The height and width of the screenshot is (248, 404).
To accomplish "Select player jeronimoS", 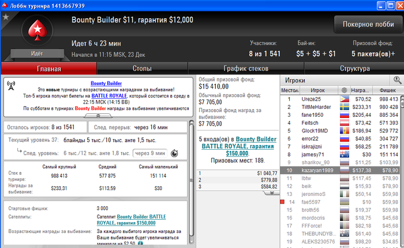I will pyautogui.click(x=340, y=194).
